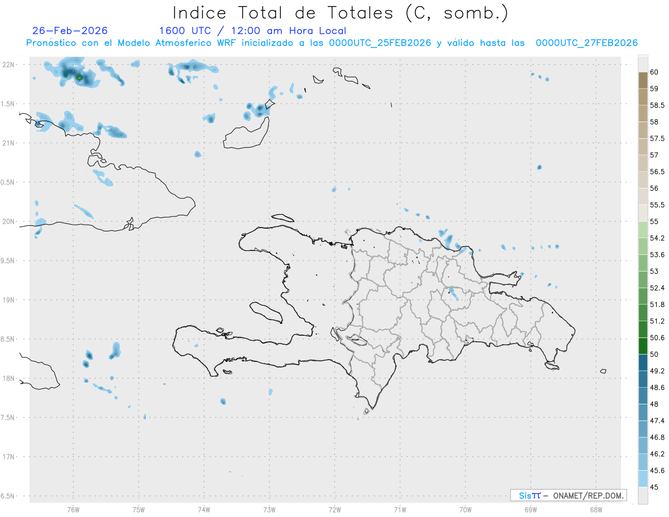Click the colorbar value '46.2'
669x517 pixels.
pos(657,454)
